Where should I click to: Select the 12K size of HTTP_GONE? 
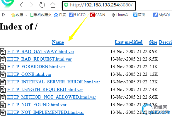coord(154,74)
